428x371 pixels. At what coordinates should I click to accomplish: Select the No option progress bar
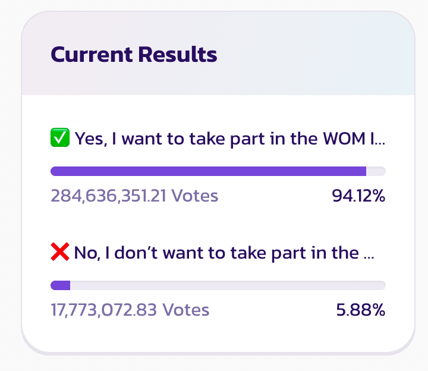point(218,285)
